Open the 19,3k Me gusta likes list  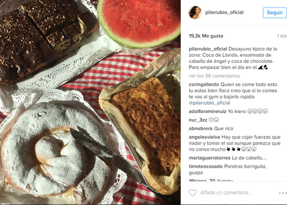[x=206, y=36]
